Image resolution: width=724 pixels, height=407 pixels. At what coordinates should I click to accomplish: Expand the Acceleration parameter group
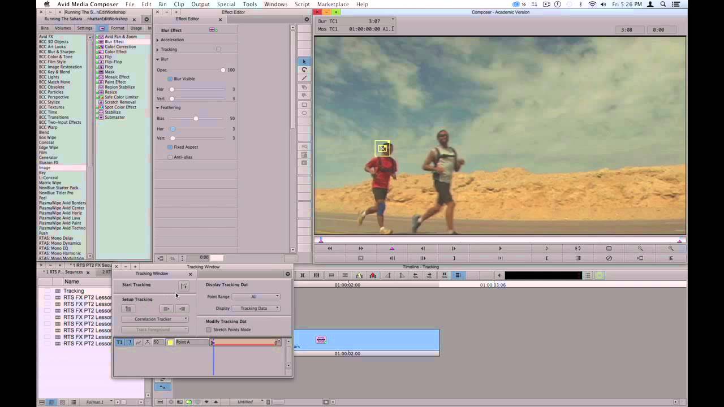pos(158,40)
